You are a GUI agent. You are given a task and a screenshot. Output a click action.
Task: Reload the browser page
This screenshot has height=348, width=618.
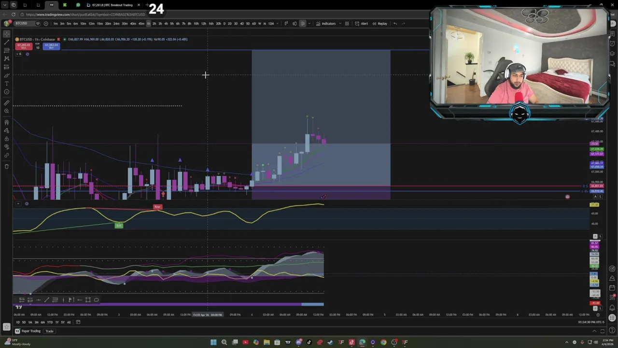14,14
